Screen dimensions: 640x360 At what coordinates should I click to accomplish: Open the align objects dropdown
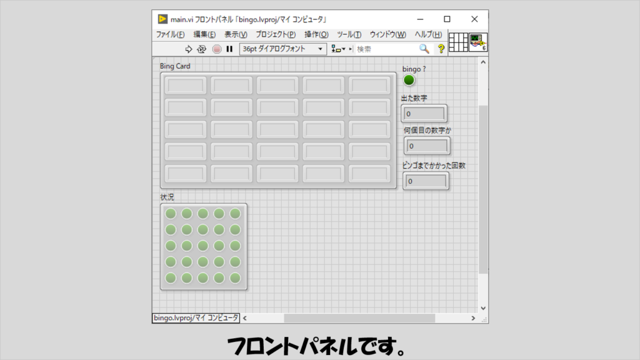pyautogui.click(x=338, y=49)
